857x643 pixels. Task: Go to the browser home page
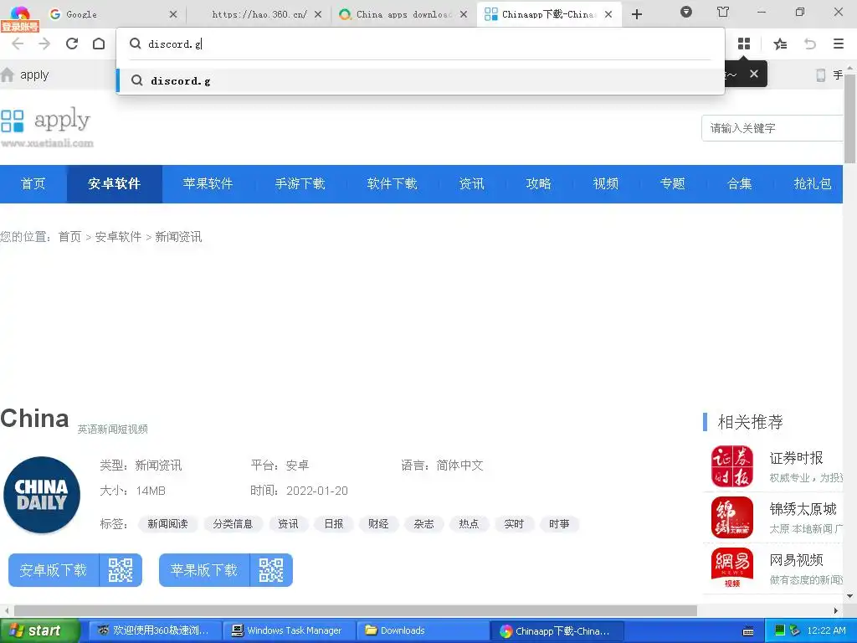pyautogui.click(x=99, y=44)
